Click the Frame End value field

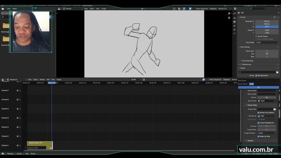(x=267, y=54)
